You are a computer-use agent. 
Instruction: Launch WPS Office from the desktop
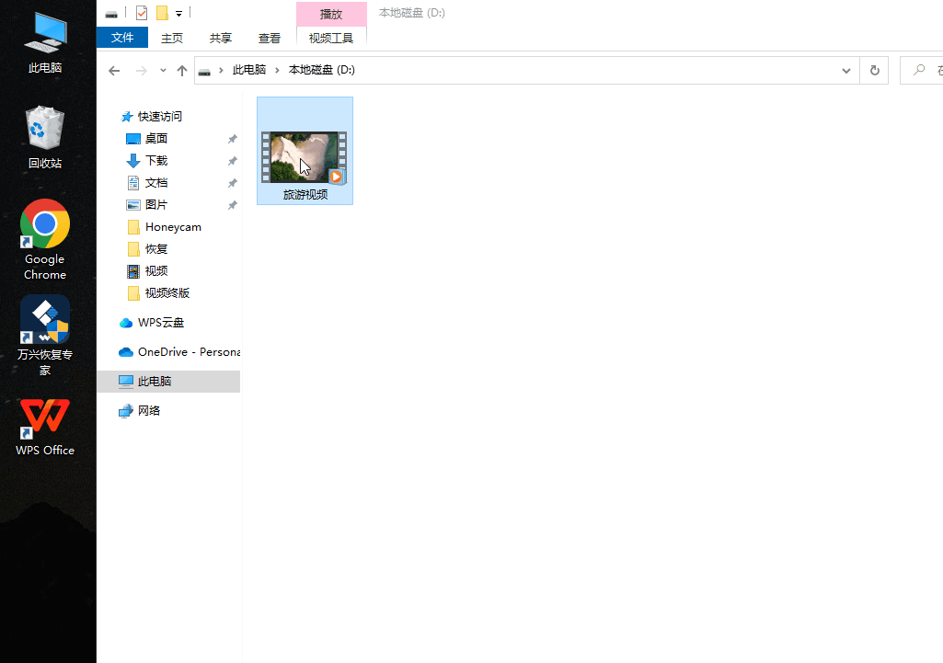click(44, 418)
